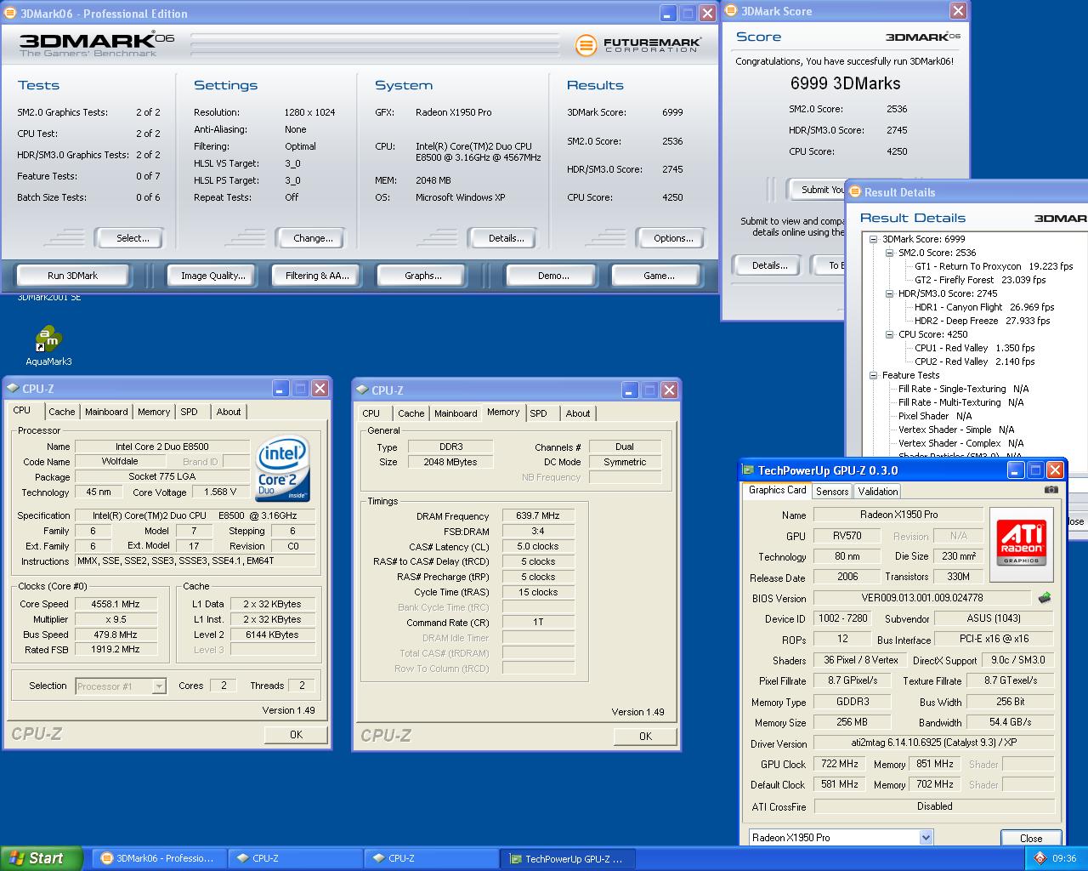Screen dimensions: 1088x871
Task: Collapse the Feature Tests tree node
Action: (873, 375)
